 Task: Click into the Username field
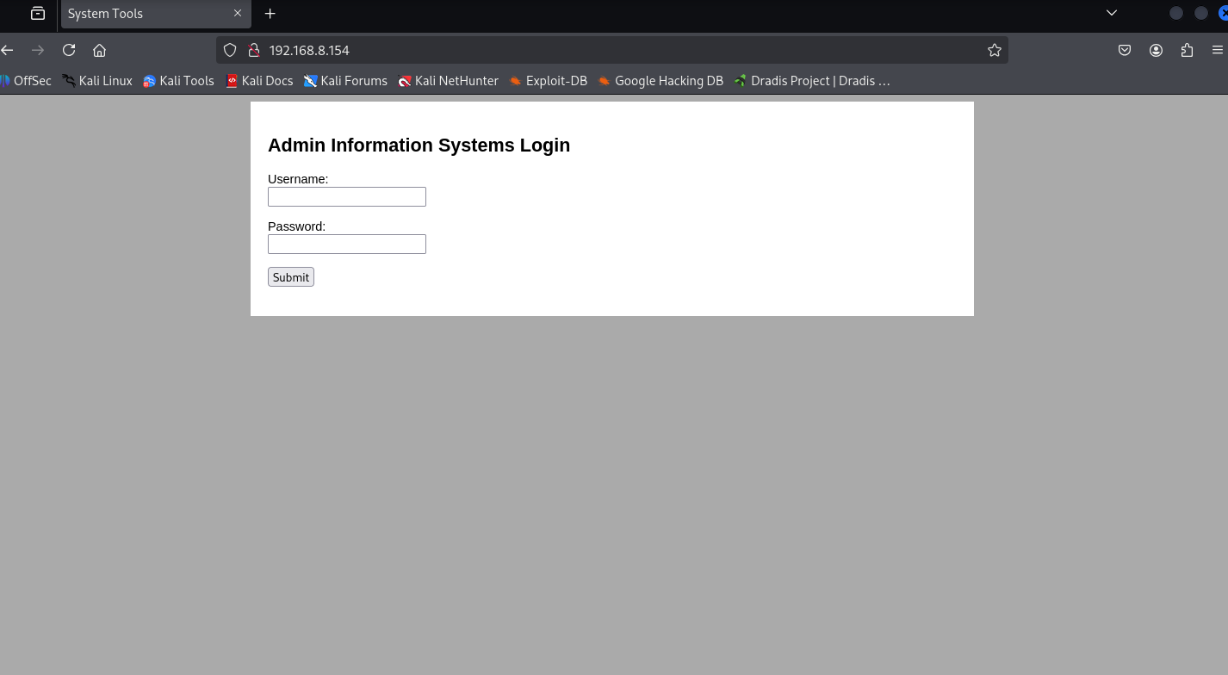tap(347, 197)
